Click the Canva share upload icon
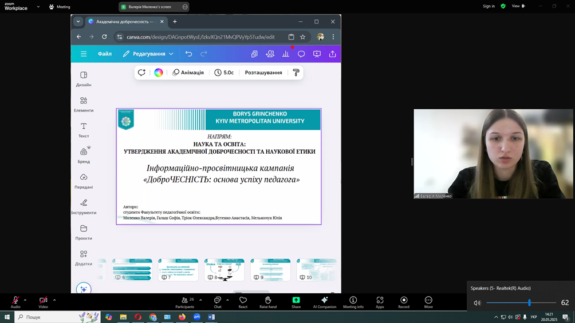 (x=332, y=54)
